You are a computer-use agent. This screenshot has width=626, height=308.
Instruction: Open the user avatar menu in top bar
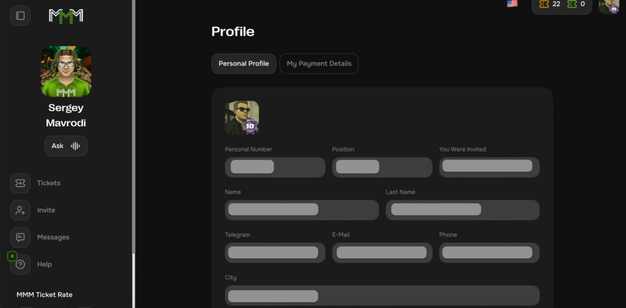pos(609,5)
